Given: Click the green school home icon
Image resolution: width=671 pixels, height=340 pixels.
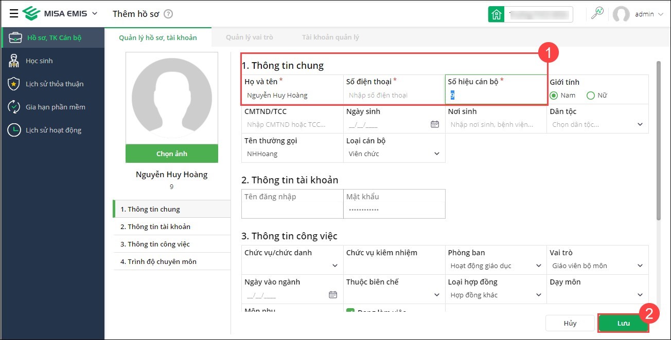Looking at the screenshot, I should (497, 14).
